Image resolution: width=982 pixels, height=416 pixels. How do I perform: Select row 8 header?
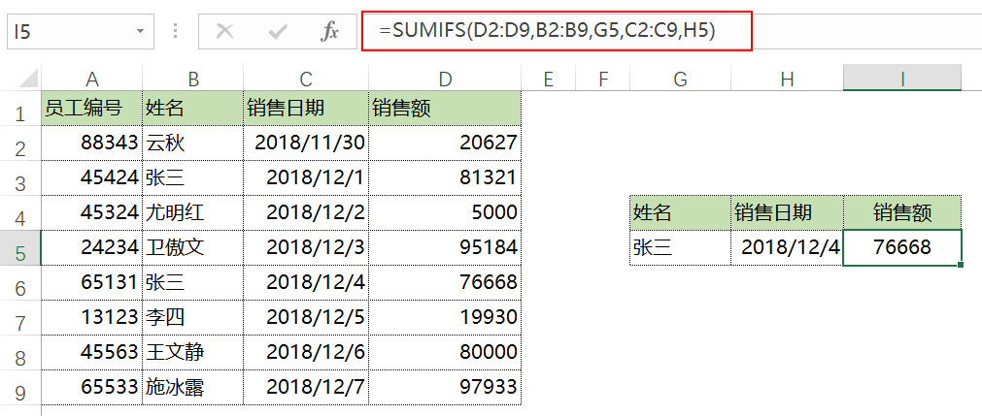(20, 353)
